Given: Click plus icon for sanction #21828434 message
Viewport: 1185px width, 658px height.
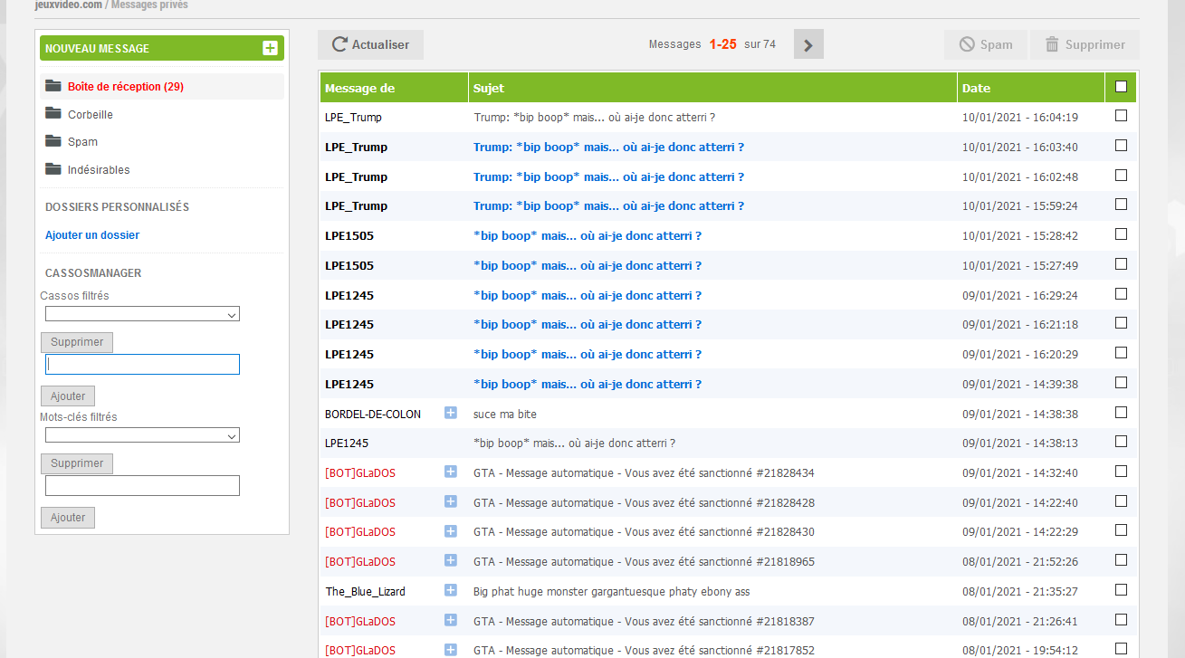Looking at the screenshot, I should (x=451, y=472).
